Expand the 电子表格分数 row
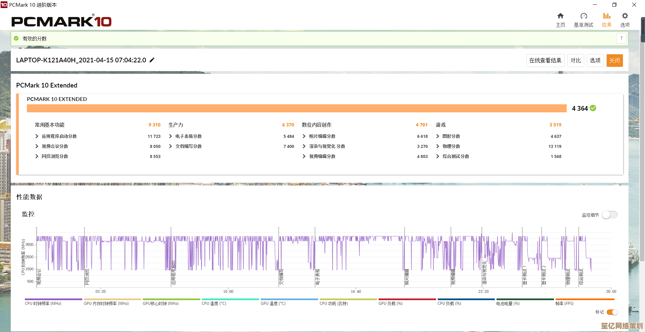 click(x=171, y=136)
